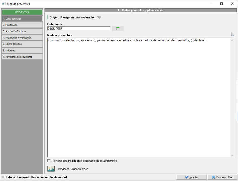Enable 'No incluir esta medida' checkbox
Screen dimensions: 238x181
coord(49,161)
